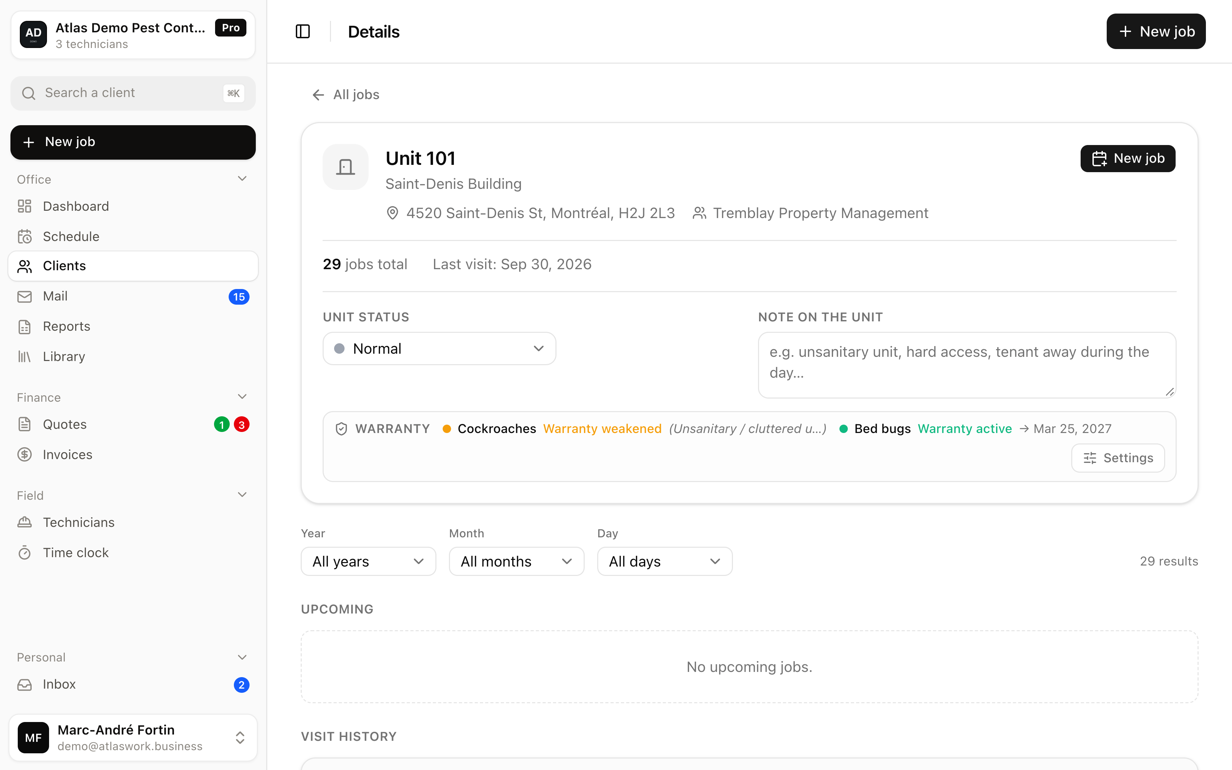Collapse the Finance section
This screenshot has height=770, width=1232.
tap(243, 397)
